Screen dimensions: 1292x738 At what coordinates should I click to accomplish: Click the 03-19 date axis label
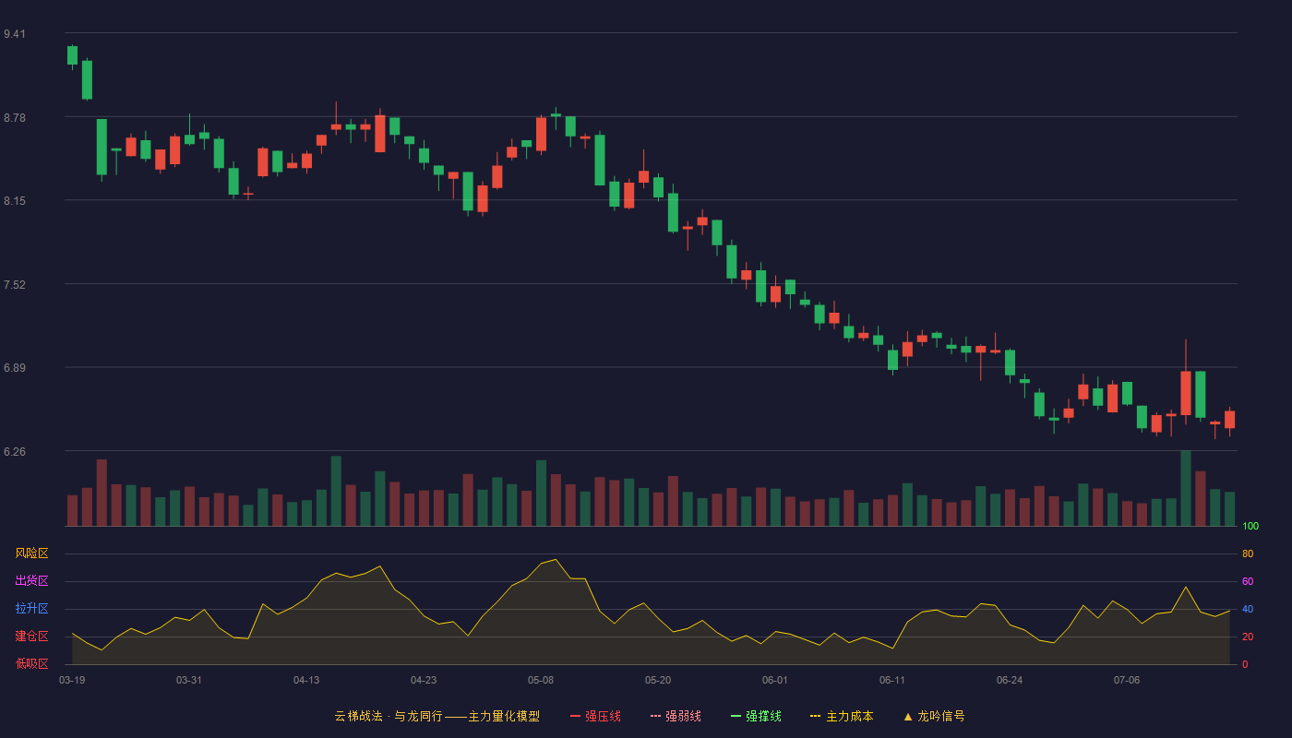[72, 680]
